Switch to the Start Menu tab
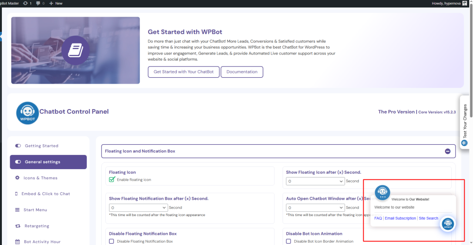Screen dimensions: 473x245 [x=35, y=210]
